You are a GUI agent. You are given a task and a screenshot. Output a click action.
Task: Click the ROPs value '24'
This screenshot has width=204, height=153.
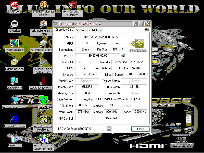[84, 68]
